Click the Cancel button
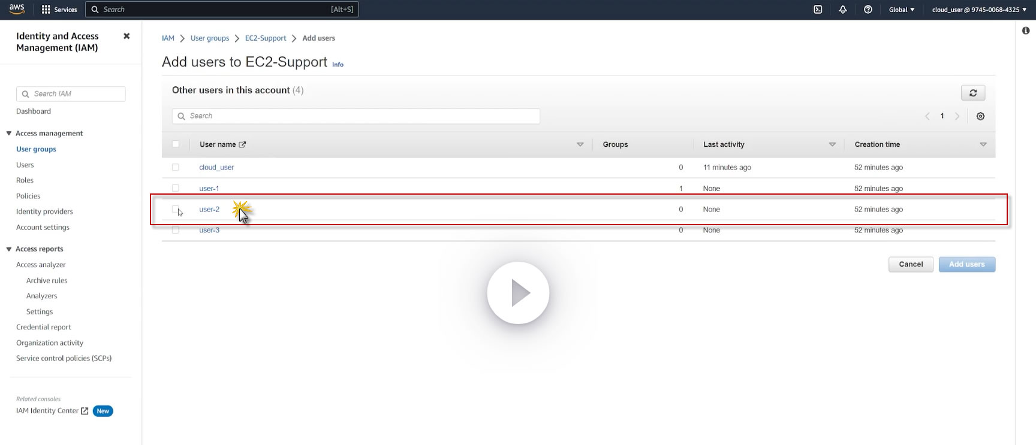 click(x=911, y=264)
